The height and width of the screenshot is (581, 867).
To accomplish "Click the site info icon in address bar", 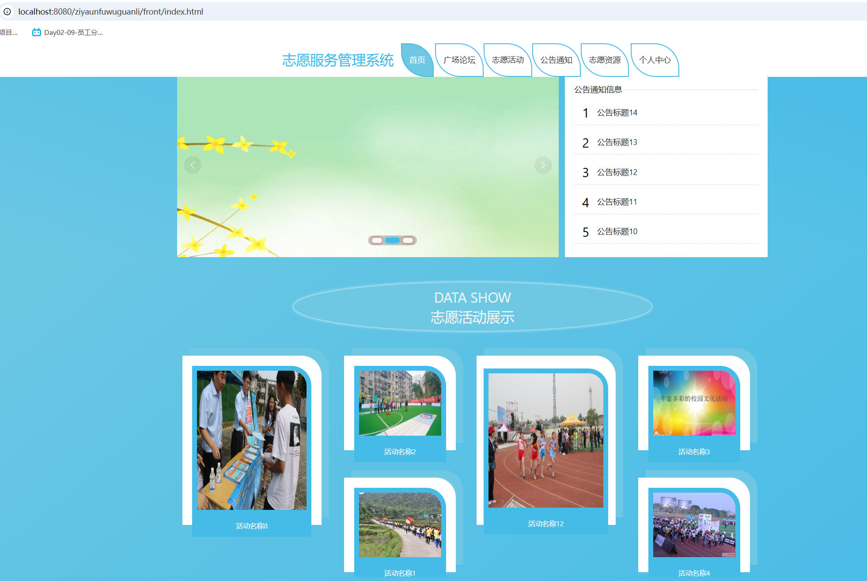I will [x=8, y=12].
